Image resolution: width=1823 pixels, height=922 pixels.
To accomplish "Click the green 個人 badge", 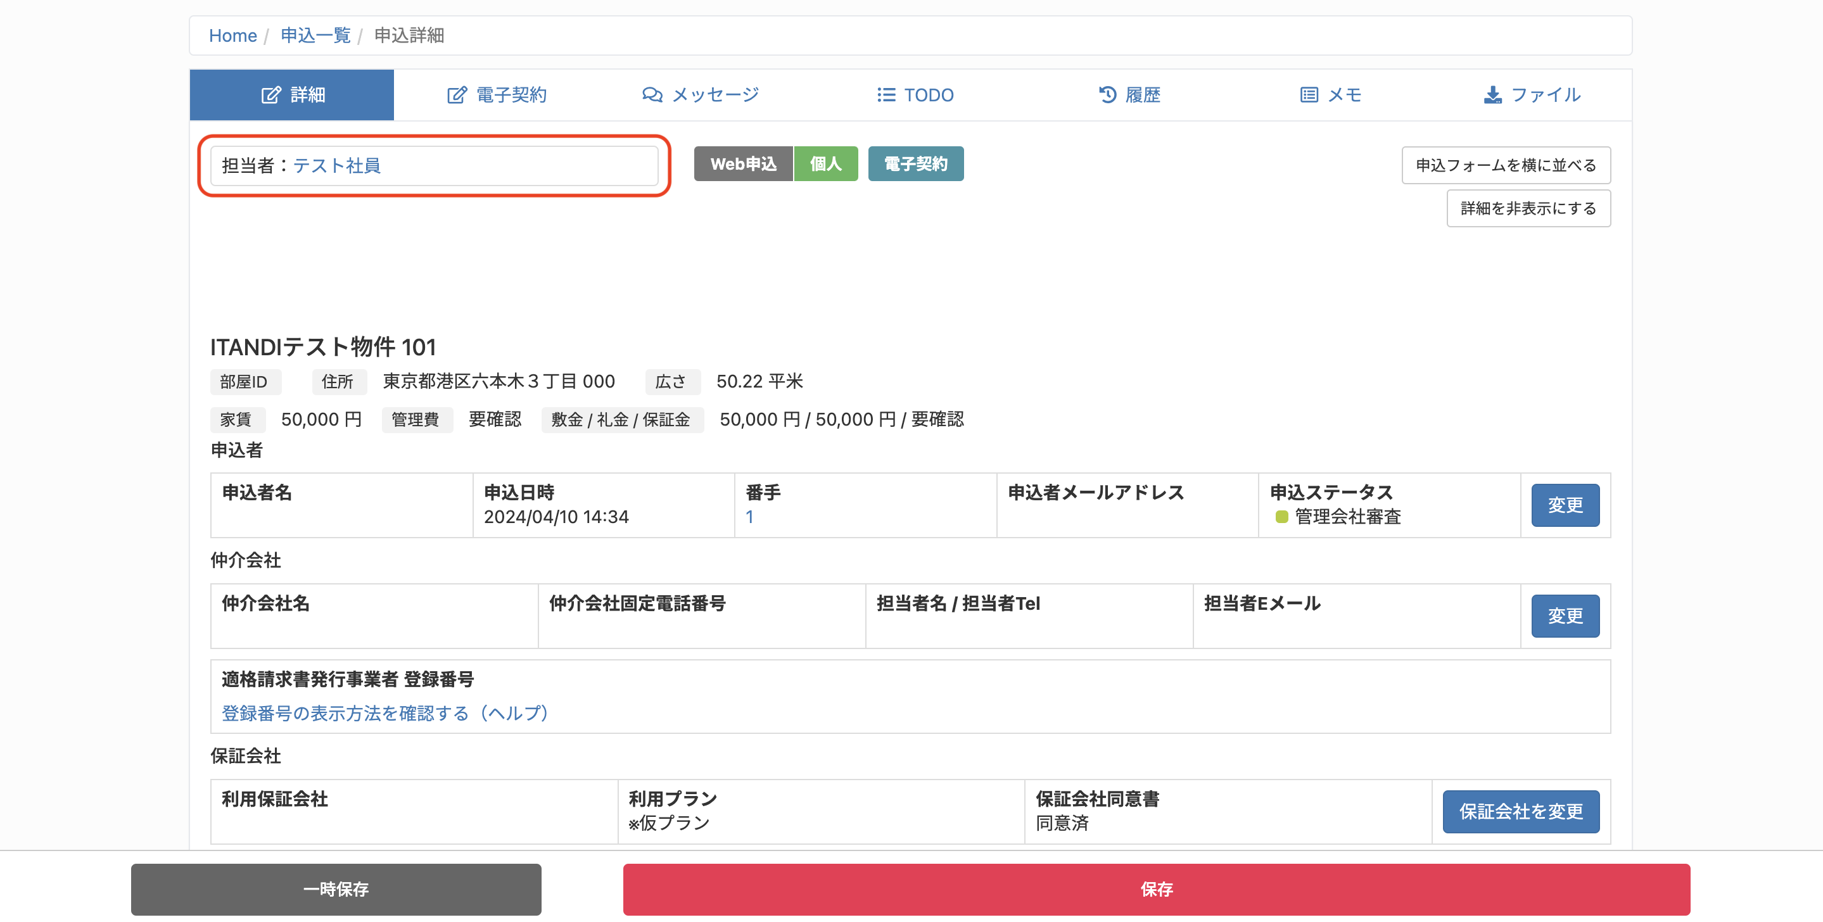I will [x=826, y=164].
